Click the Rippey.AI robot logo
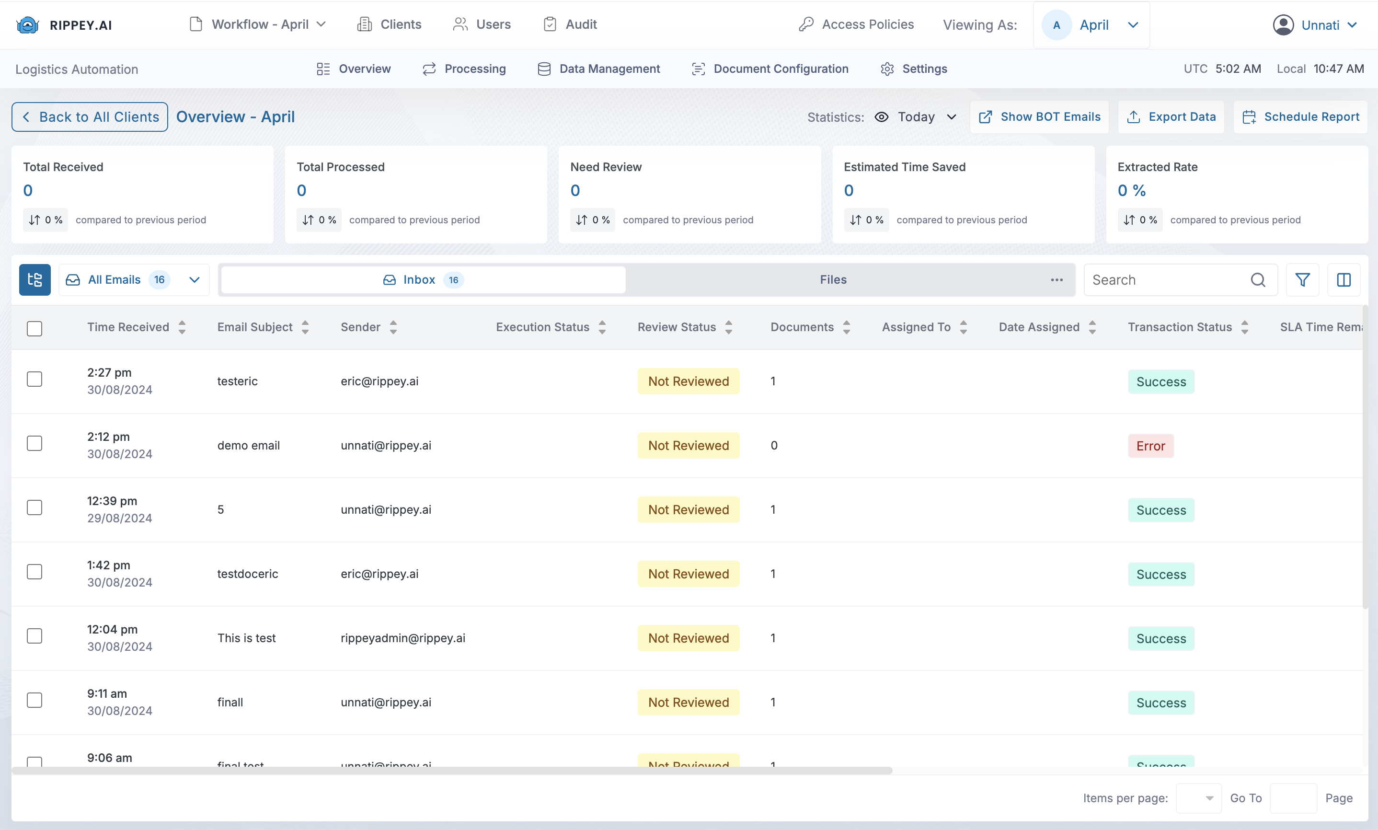1378x830 pixels. click(27, 25)
